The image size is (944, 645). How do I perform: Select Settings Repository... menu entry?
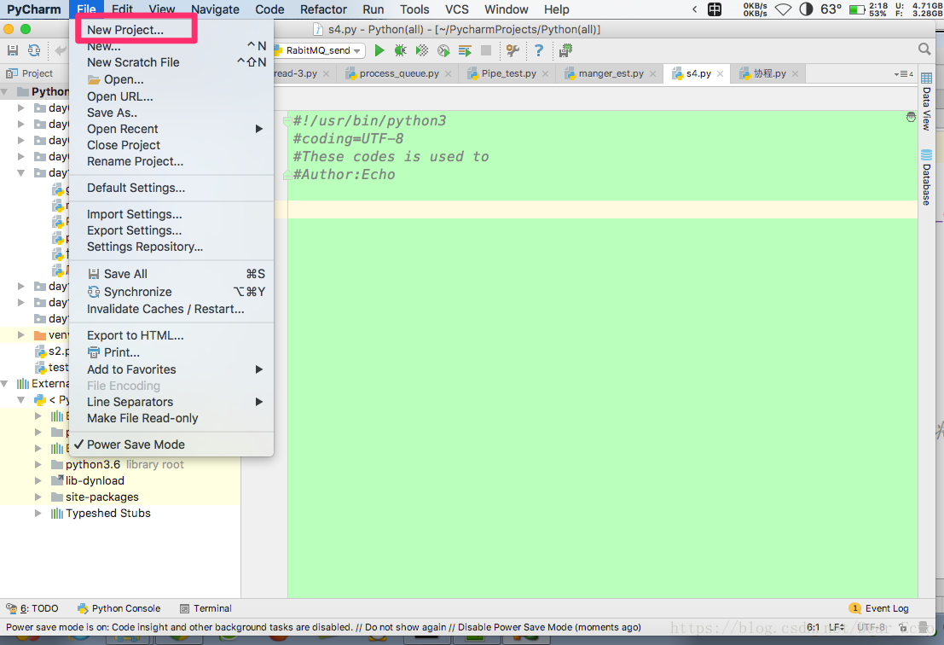tap(171, 247)
